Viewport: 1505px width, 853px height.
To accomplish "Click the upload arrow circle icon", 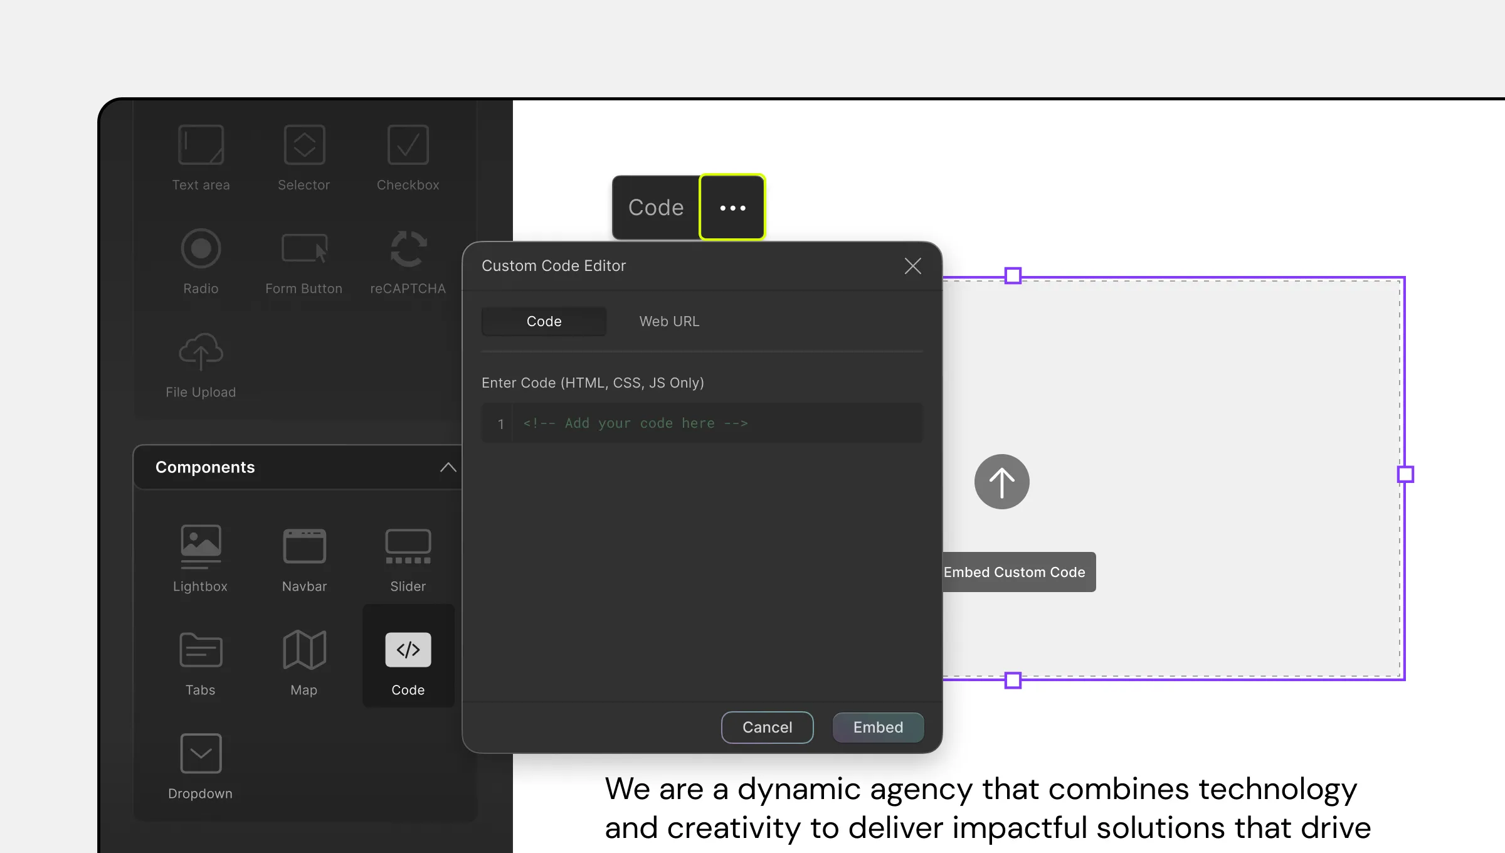I will point(1001,482).
